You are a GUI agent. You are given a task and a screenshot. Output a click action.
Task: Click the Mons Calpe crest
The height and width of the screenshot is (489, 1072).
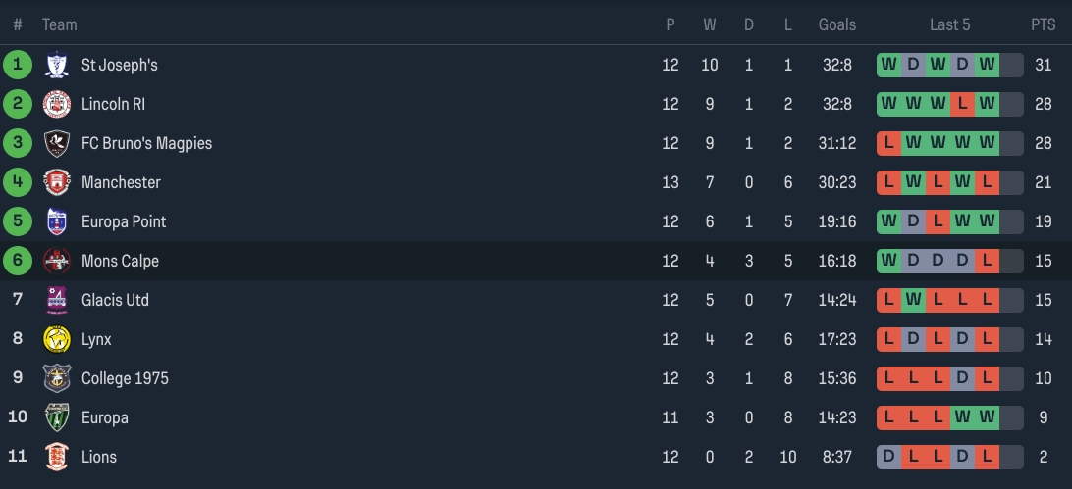(x=57, y=261)
